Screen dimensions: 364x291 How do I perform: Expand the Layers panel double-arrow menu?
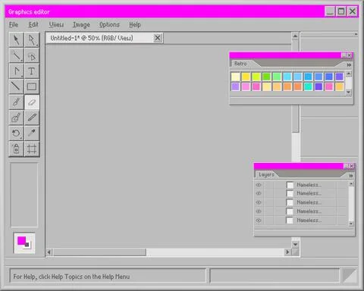coord(351,176)
